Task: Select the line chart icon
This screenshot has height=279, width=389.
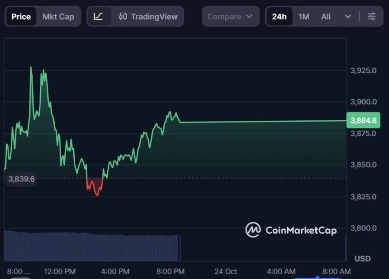Action: pyautogui.click(x=100, y=16)
